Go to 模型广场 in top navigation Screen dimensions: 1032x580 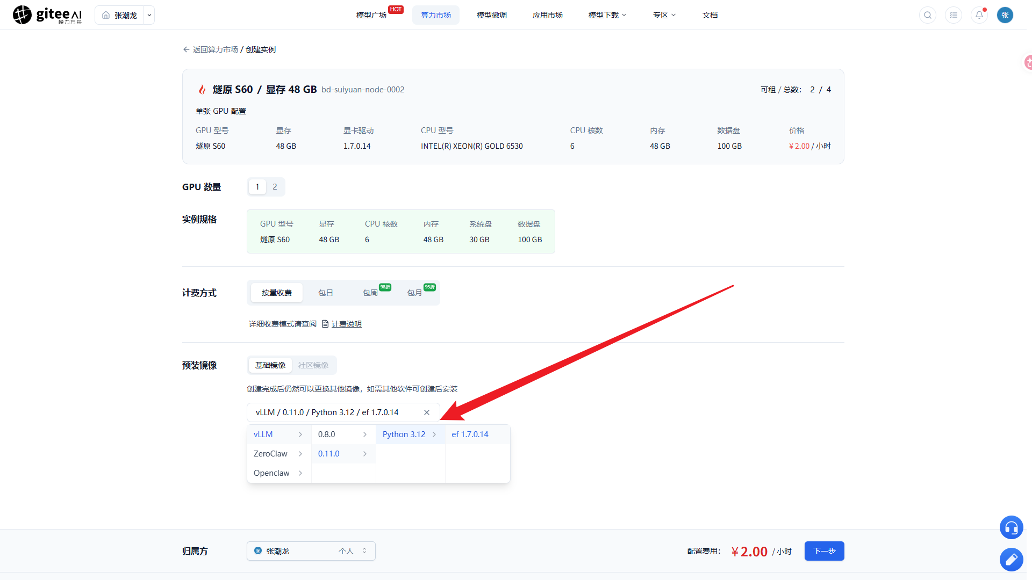point(371,15)
